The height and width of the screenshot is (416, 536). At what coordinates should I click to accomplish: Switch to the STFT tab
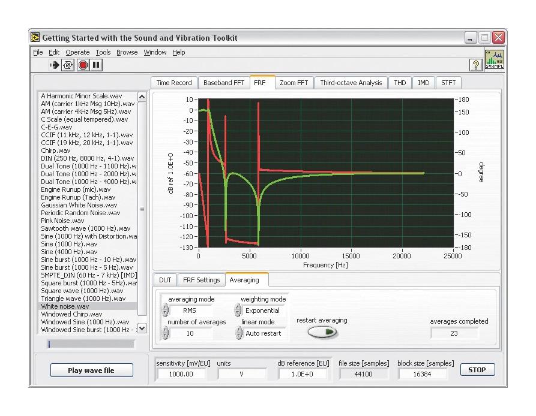(x=448, y=83)
